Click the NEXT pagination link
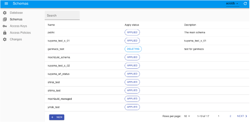This screenshot has height=122, width=250. 242,116
